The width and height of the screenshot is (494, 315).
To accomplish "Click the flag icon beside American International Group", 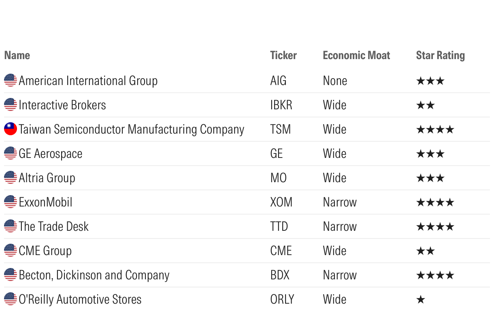I will (11, 81).
